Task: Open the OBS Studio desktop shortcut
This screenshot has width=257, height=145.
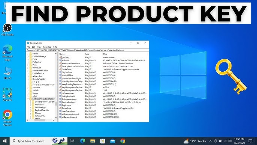Action: point(7,30)
